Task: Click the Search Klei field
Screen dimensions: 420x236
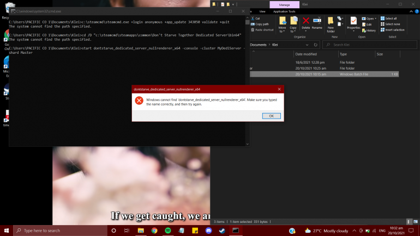Action: pyautogui.click(x=370, y=45)
